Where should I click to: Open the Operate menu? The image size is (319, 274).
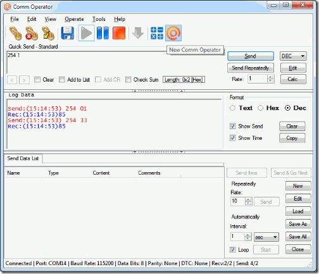pos(74,19)
